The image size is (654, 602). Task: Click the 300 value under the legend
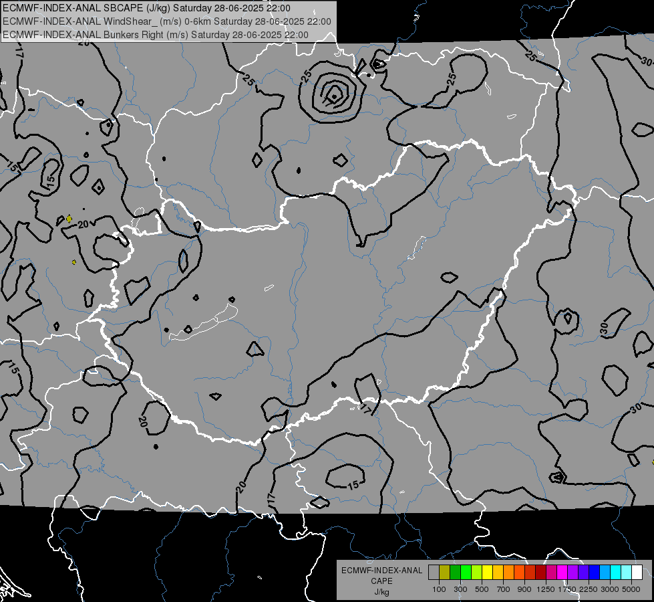coord(460,589)
